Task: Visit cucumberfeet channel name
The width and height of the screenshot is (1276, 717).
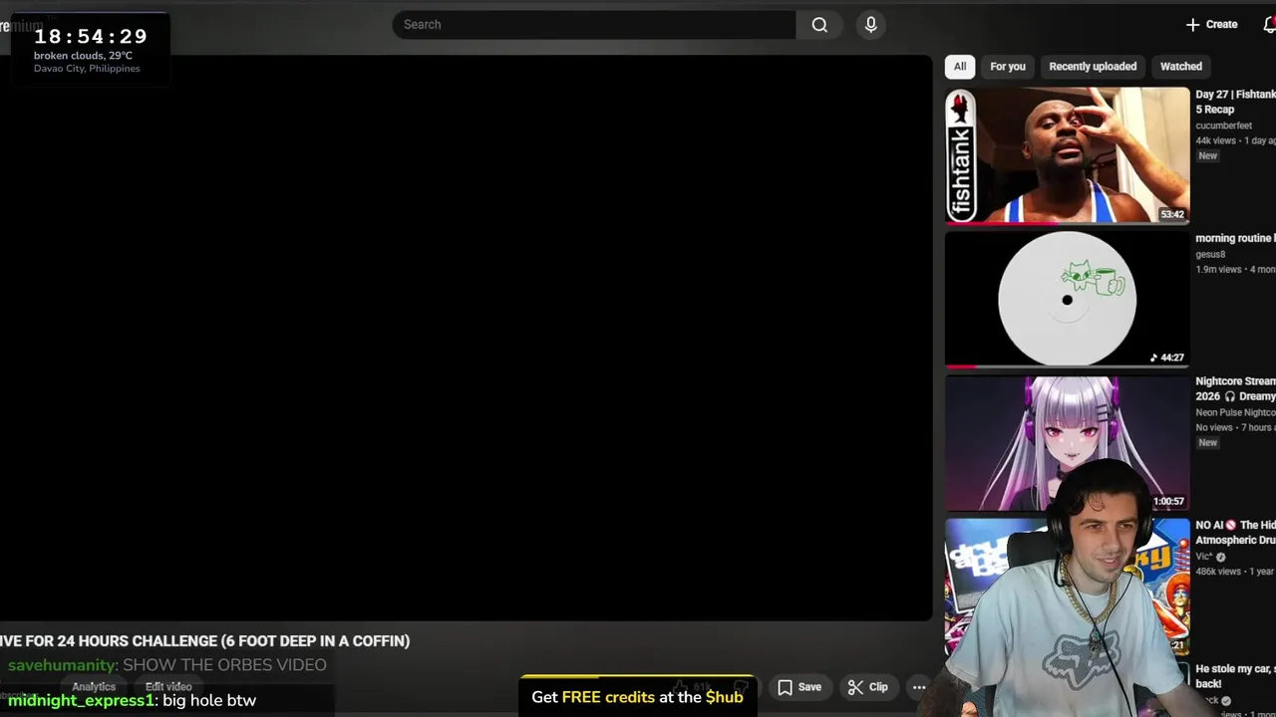Action: click(1223, 125)
